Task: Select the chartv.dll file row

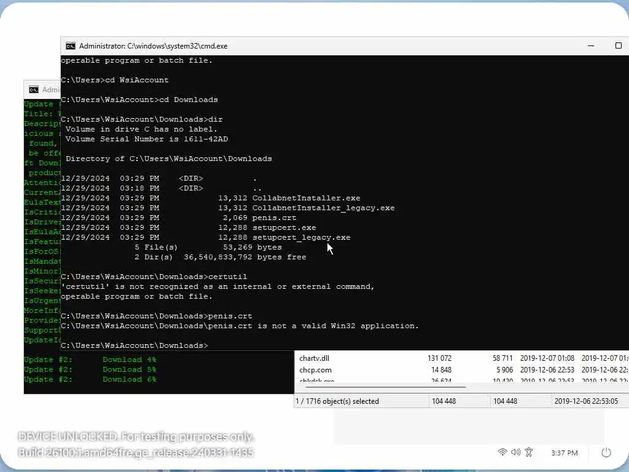Action: click(462, 358)
